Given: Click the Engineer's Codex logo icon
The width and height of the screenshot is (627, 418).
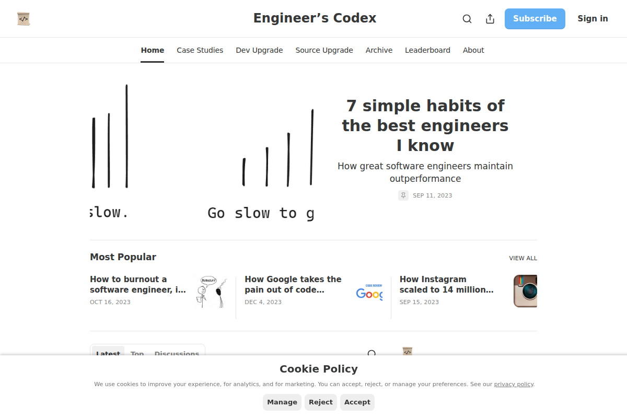Looking at the screenshot, I should pyautogui.click(x=24, y=18).
